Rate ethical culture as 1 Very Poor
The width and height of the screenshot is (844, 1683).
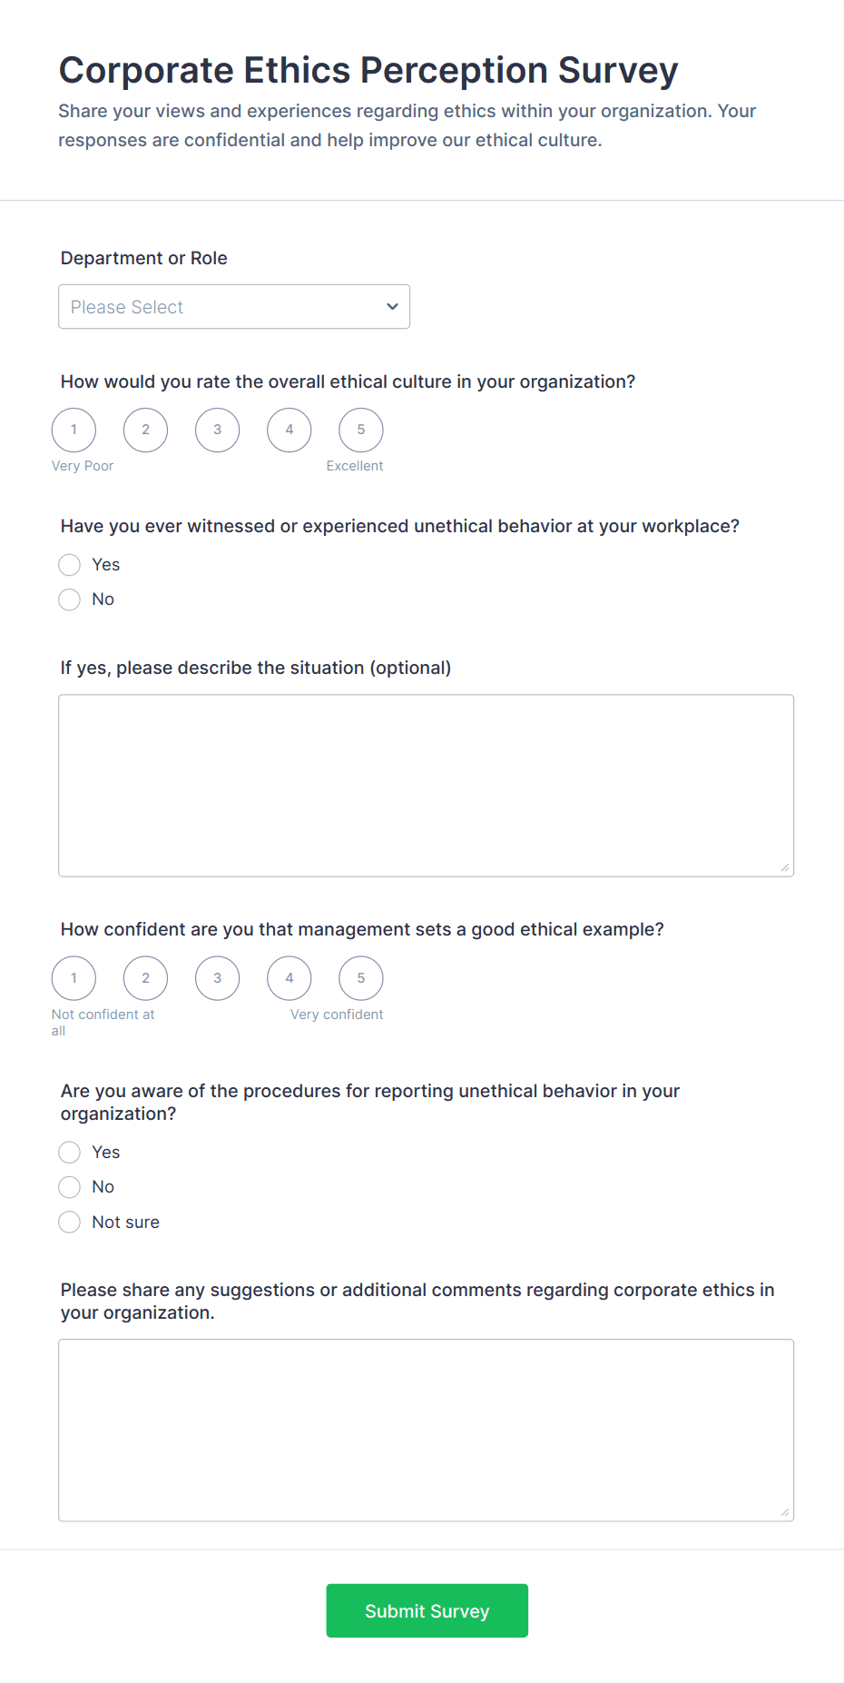(74, 430)
